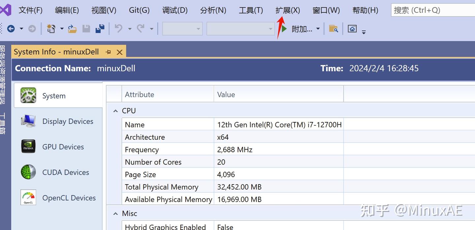This screenshot has height=230, width=475.
Task: Click the 搜索 (Ctrl+Q) search box
Action: pos(432,10)
